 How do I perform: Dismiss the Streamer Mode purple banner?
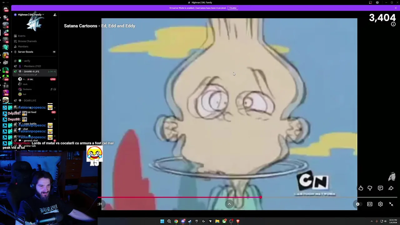coord(396,8)
